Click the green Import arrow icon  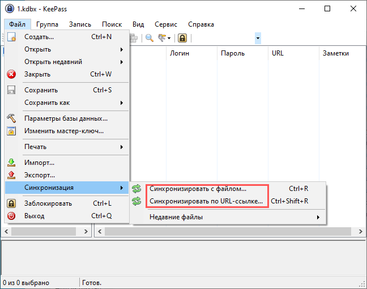pos(11,163)
